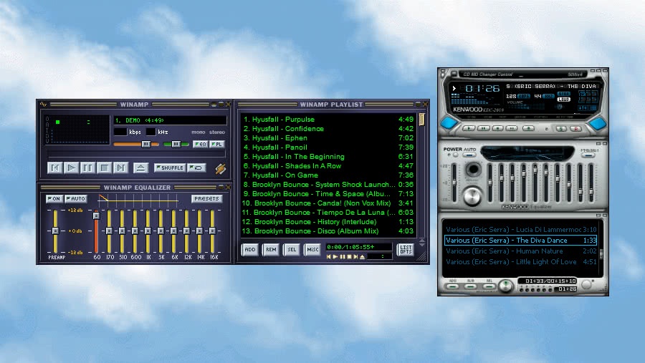Image resolution: width=645 pixels, height=363 pixels.
Task: Click mini stop button in Winamp Playlist footer
Action: tap(349, 256)
